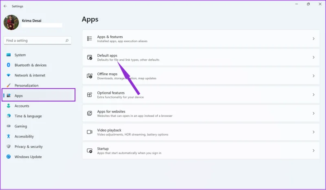
Task: Click the back arrow icon in Settings
Action: [x=5, y=6]
